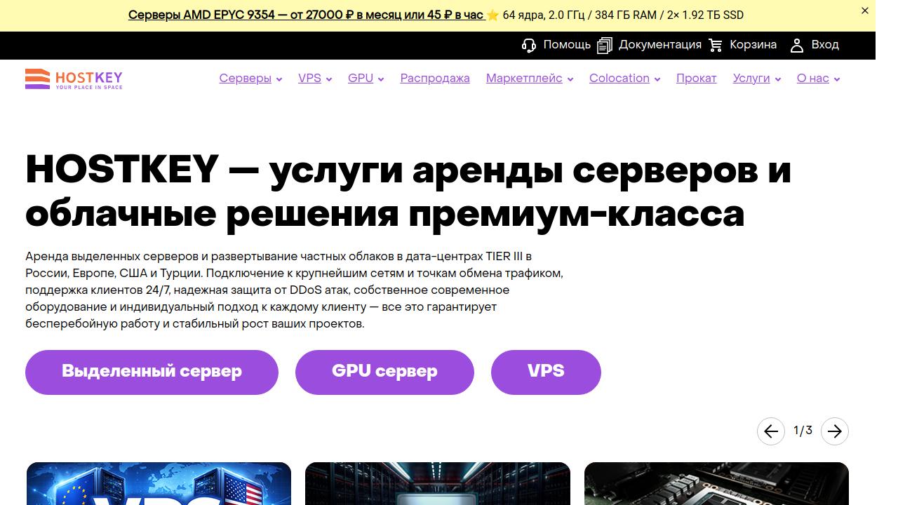Open the AMD EPYC 9354 promo link
The image size is (898, 505).
pyautogui.click(x=306, y=15)
